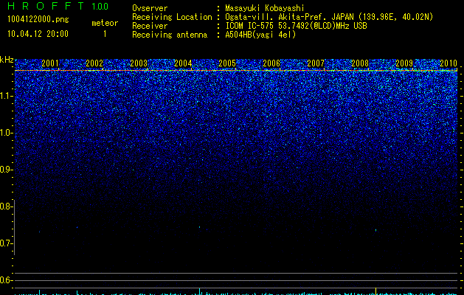Click the Ovserver label
This screenshot has width=464, height=295.
pos(150,8)
